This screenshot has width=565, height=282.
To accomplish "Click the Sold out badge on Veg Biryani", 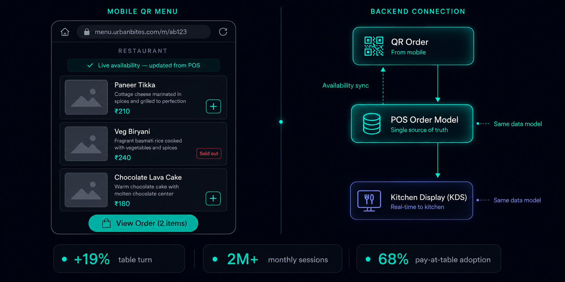I will tap(209, 154).
